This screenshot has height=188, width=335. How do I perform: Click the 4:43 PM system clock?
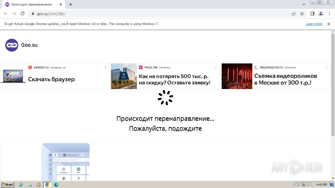pos(321,185)
